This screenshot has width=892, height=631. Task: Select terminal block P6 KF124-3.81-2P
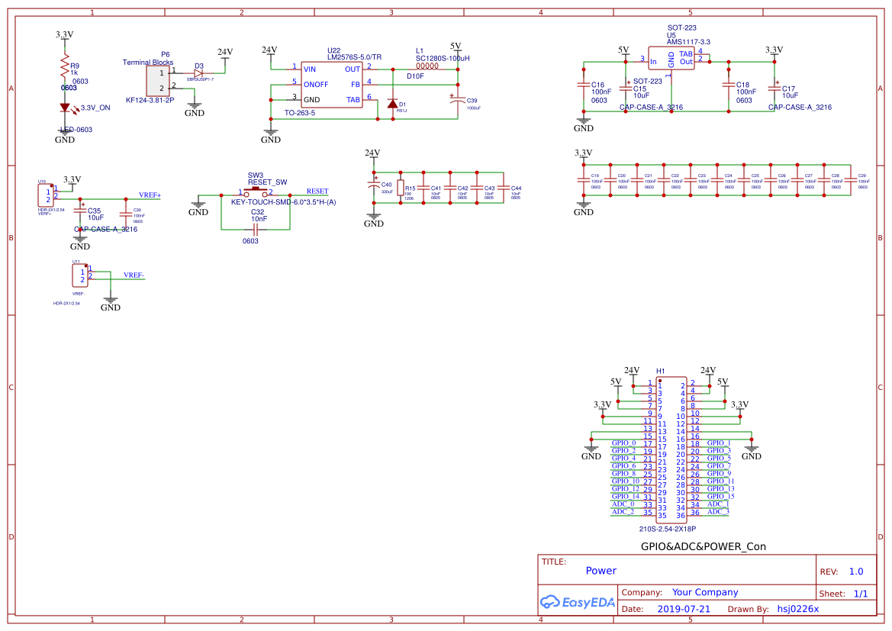tap(159, 79)
